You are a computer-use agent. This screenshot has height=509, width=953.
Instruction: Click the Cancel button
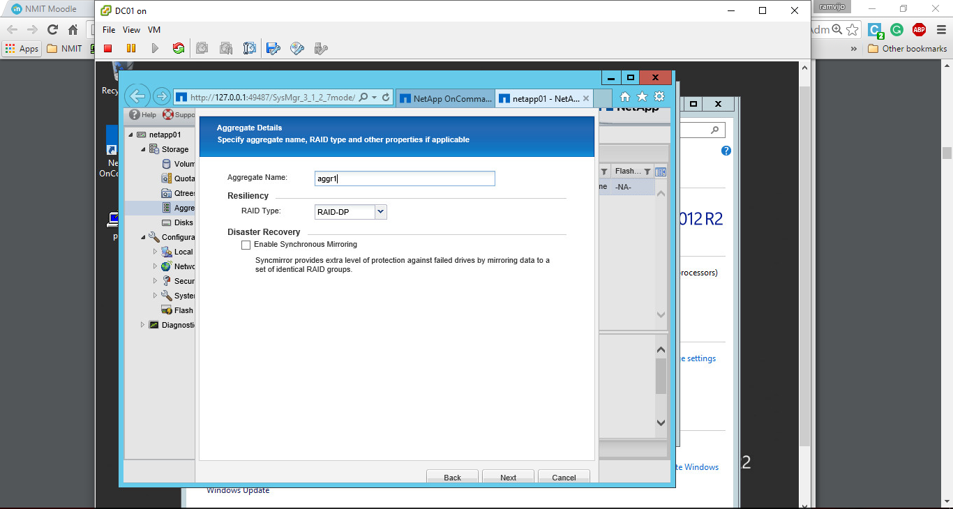pyautogui.click(x=564, y=478)
